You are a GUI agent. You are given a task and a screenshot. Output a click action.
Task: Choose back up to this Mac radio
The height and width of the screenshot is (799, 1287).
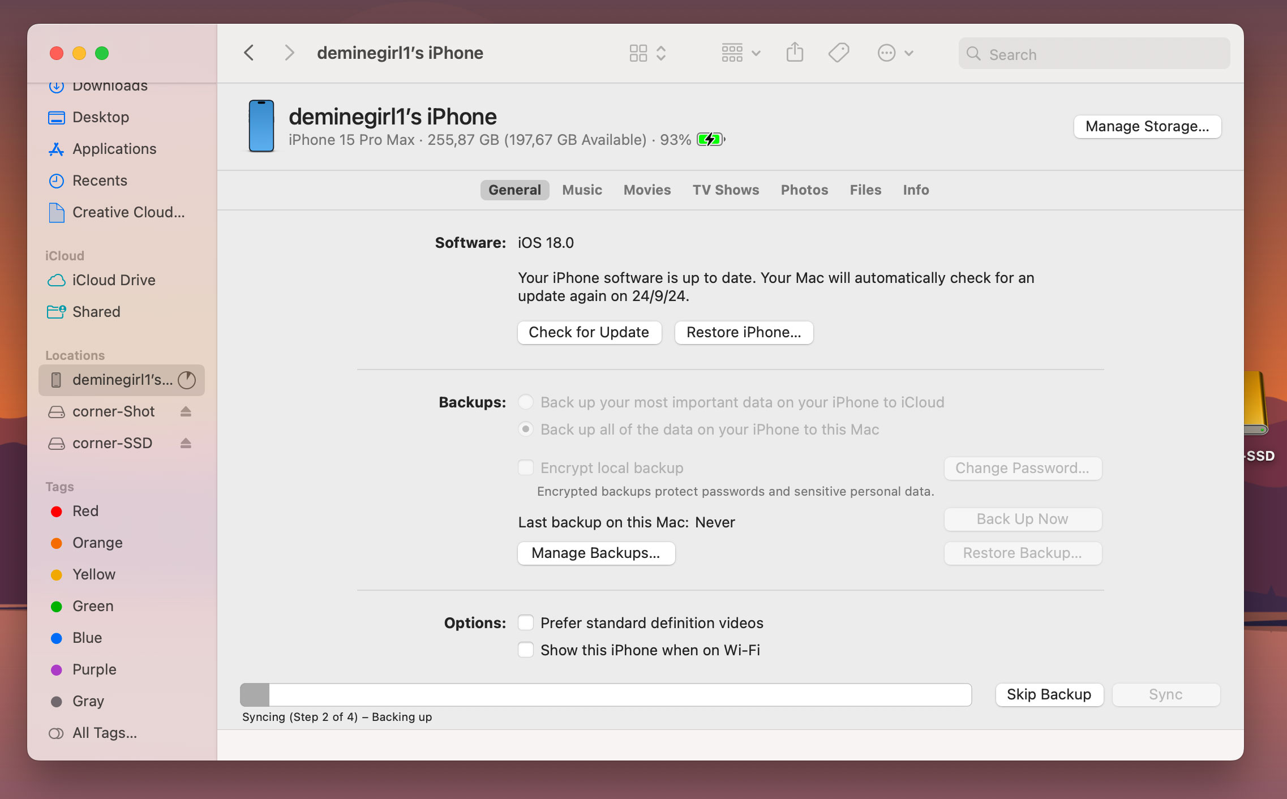click(x=526, y=429)
